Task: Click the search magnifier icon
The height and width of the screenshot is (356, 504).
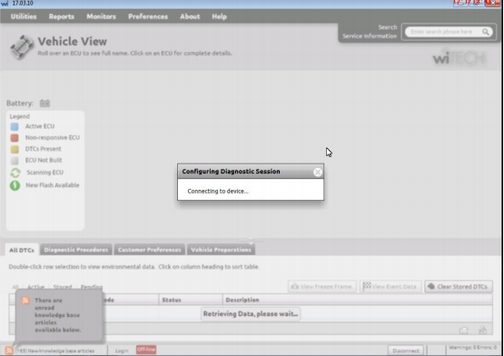Action: pyautogui.click(x=485, y=32)
